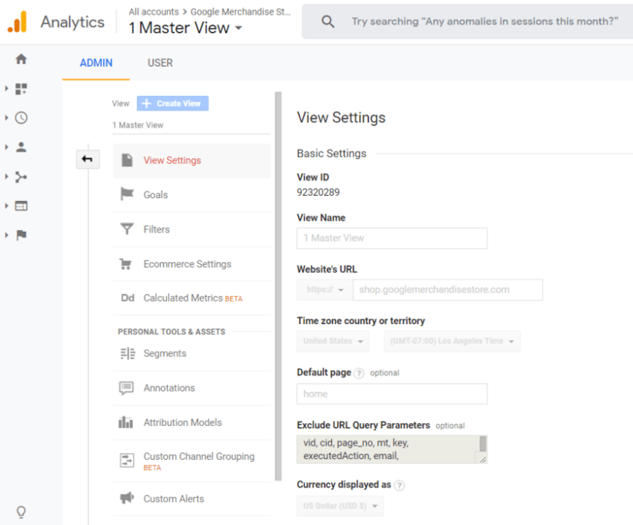Collapse the admin menu with back arrow
Screen dimensions: 633x525
coord(88,159)
